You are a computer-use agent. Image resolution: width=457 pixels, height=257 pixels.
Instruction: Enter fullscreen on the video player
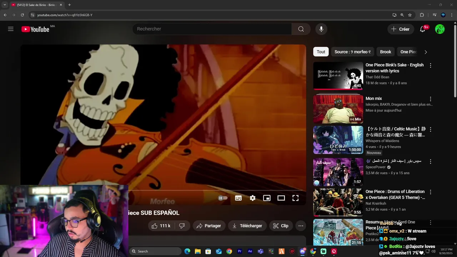tap(295, 198)
